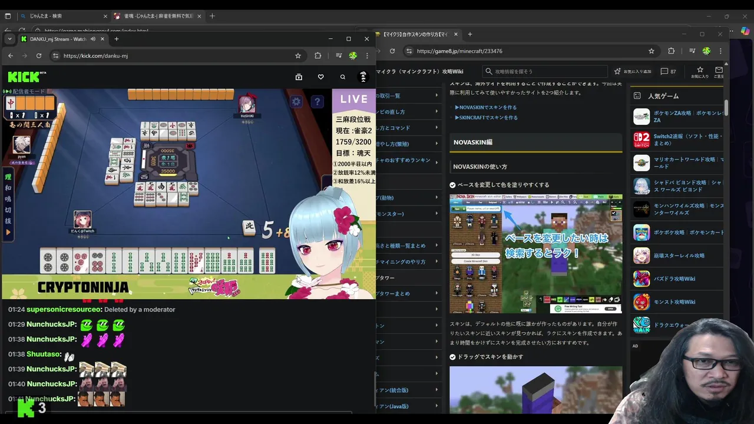Click the ポケポケ攻略 game icon
Viewport: 754px width, 424px height.
pos(641,232)
